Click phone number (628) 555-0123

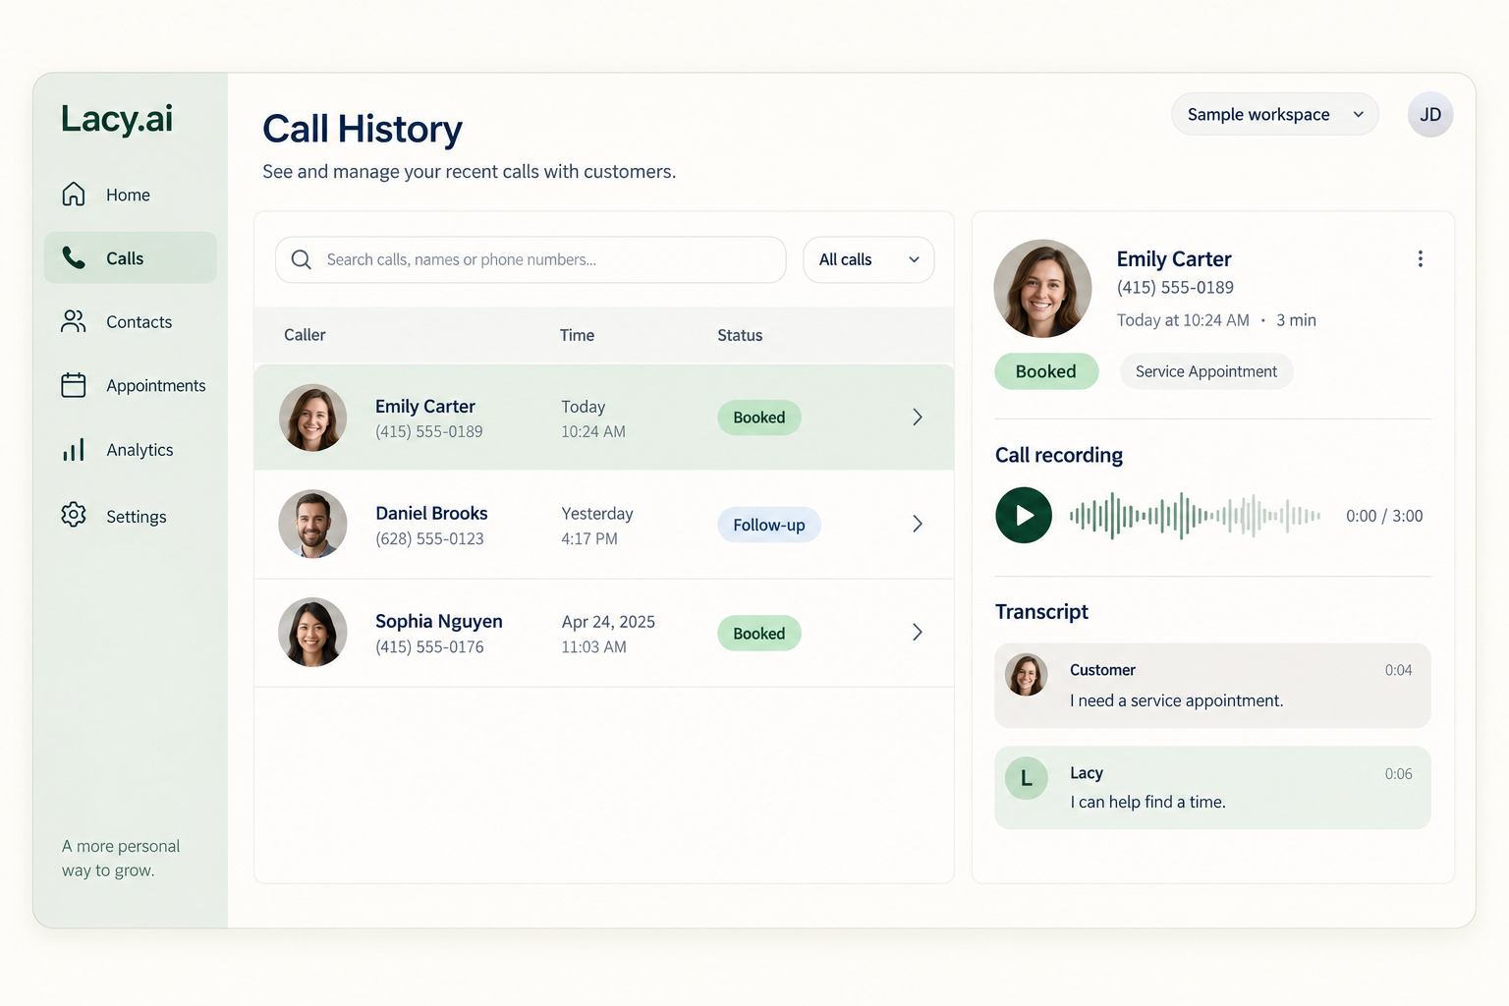(x=429, y=538)
